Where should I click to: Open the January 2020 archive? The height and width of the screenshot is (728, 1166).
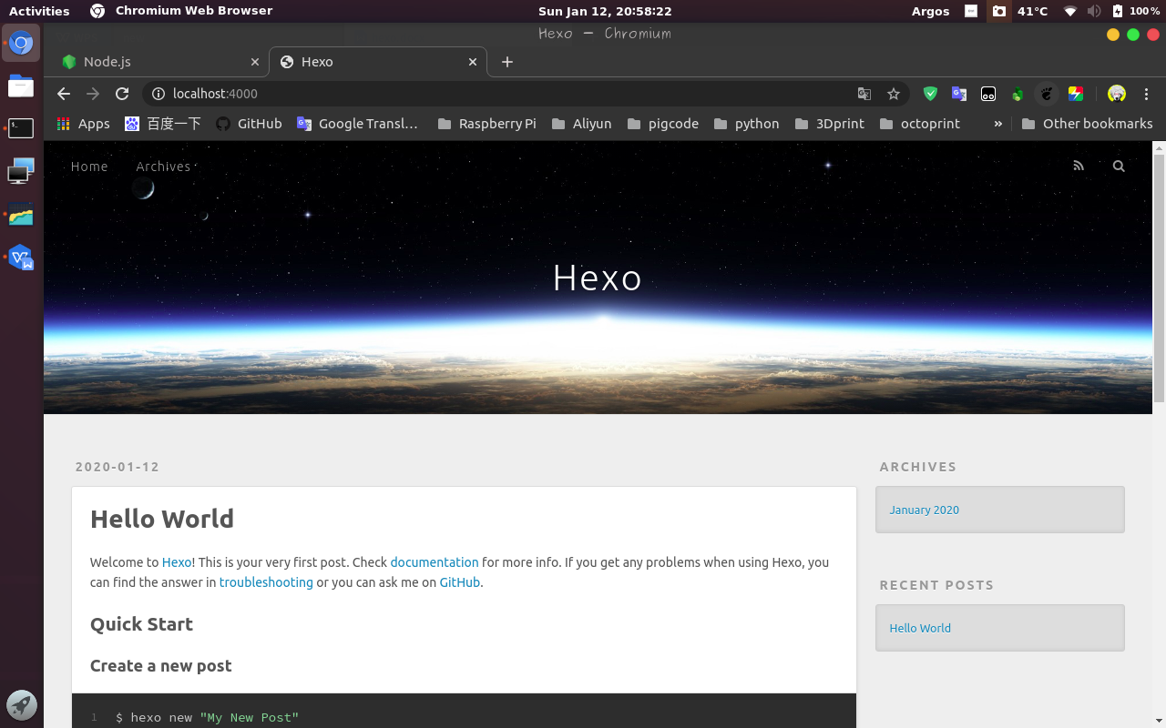[925, 510]
